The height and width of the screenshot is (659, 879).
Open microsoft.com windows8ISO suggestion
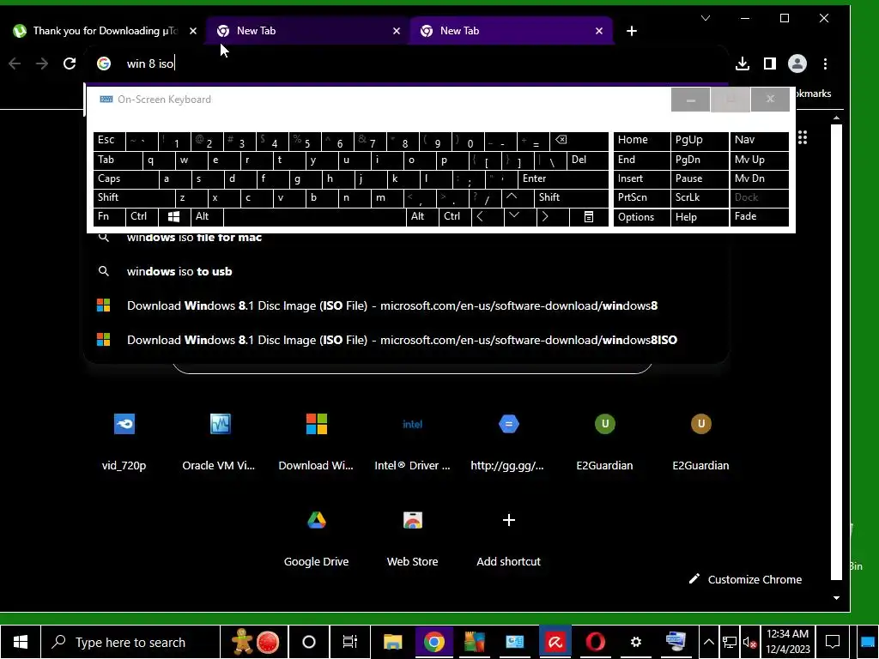tap(406, 340)
